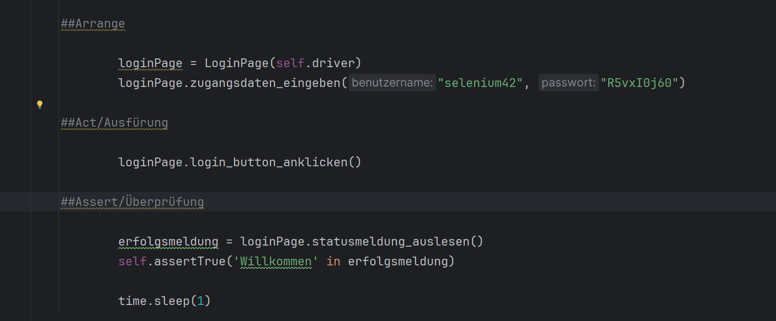Screen dimensions: 776x321
Task: Click the "passwort:" parameter hint
Action: point(568,83)
